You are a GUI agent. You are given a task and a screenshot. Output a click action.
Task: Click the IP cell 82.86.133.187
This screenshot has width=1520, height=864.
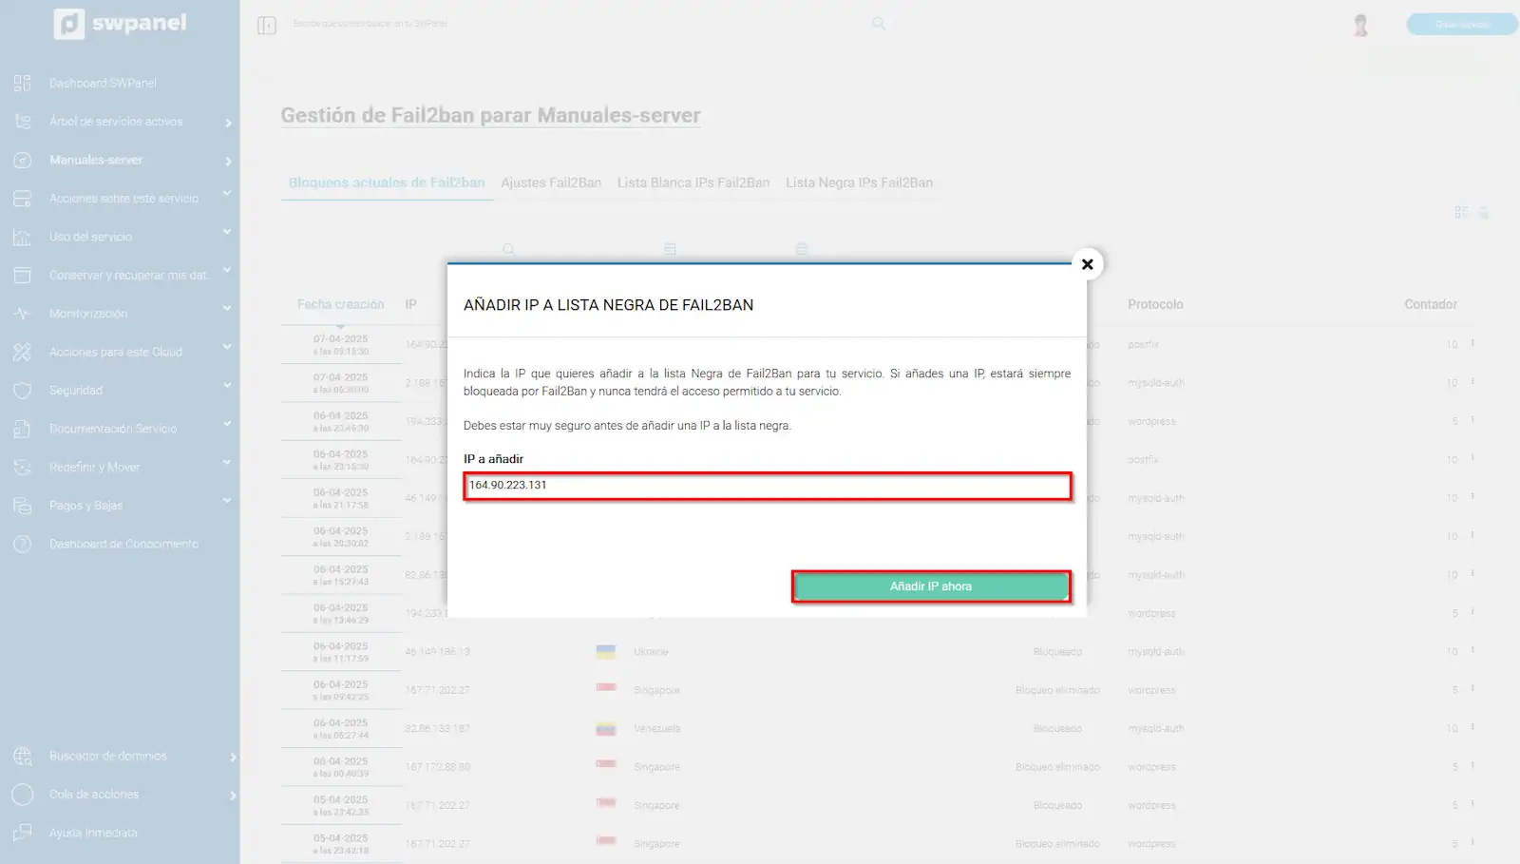[437, 729]
